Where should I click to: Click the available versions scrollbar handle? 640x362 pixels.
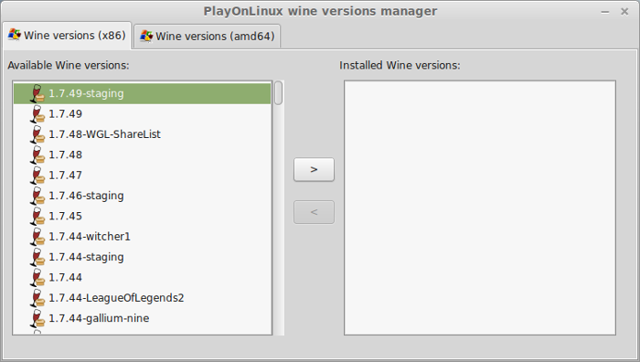[x=278, y=93]
